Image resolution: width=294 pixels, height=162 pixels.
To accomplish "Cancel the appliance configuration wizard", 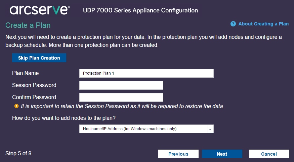I will coord(269,154).
